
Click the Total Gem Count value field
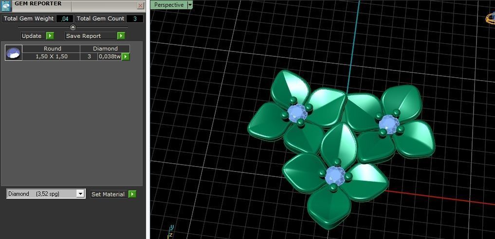135,18
